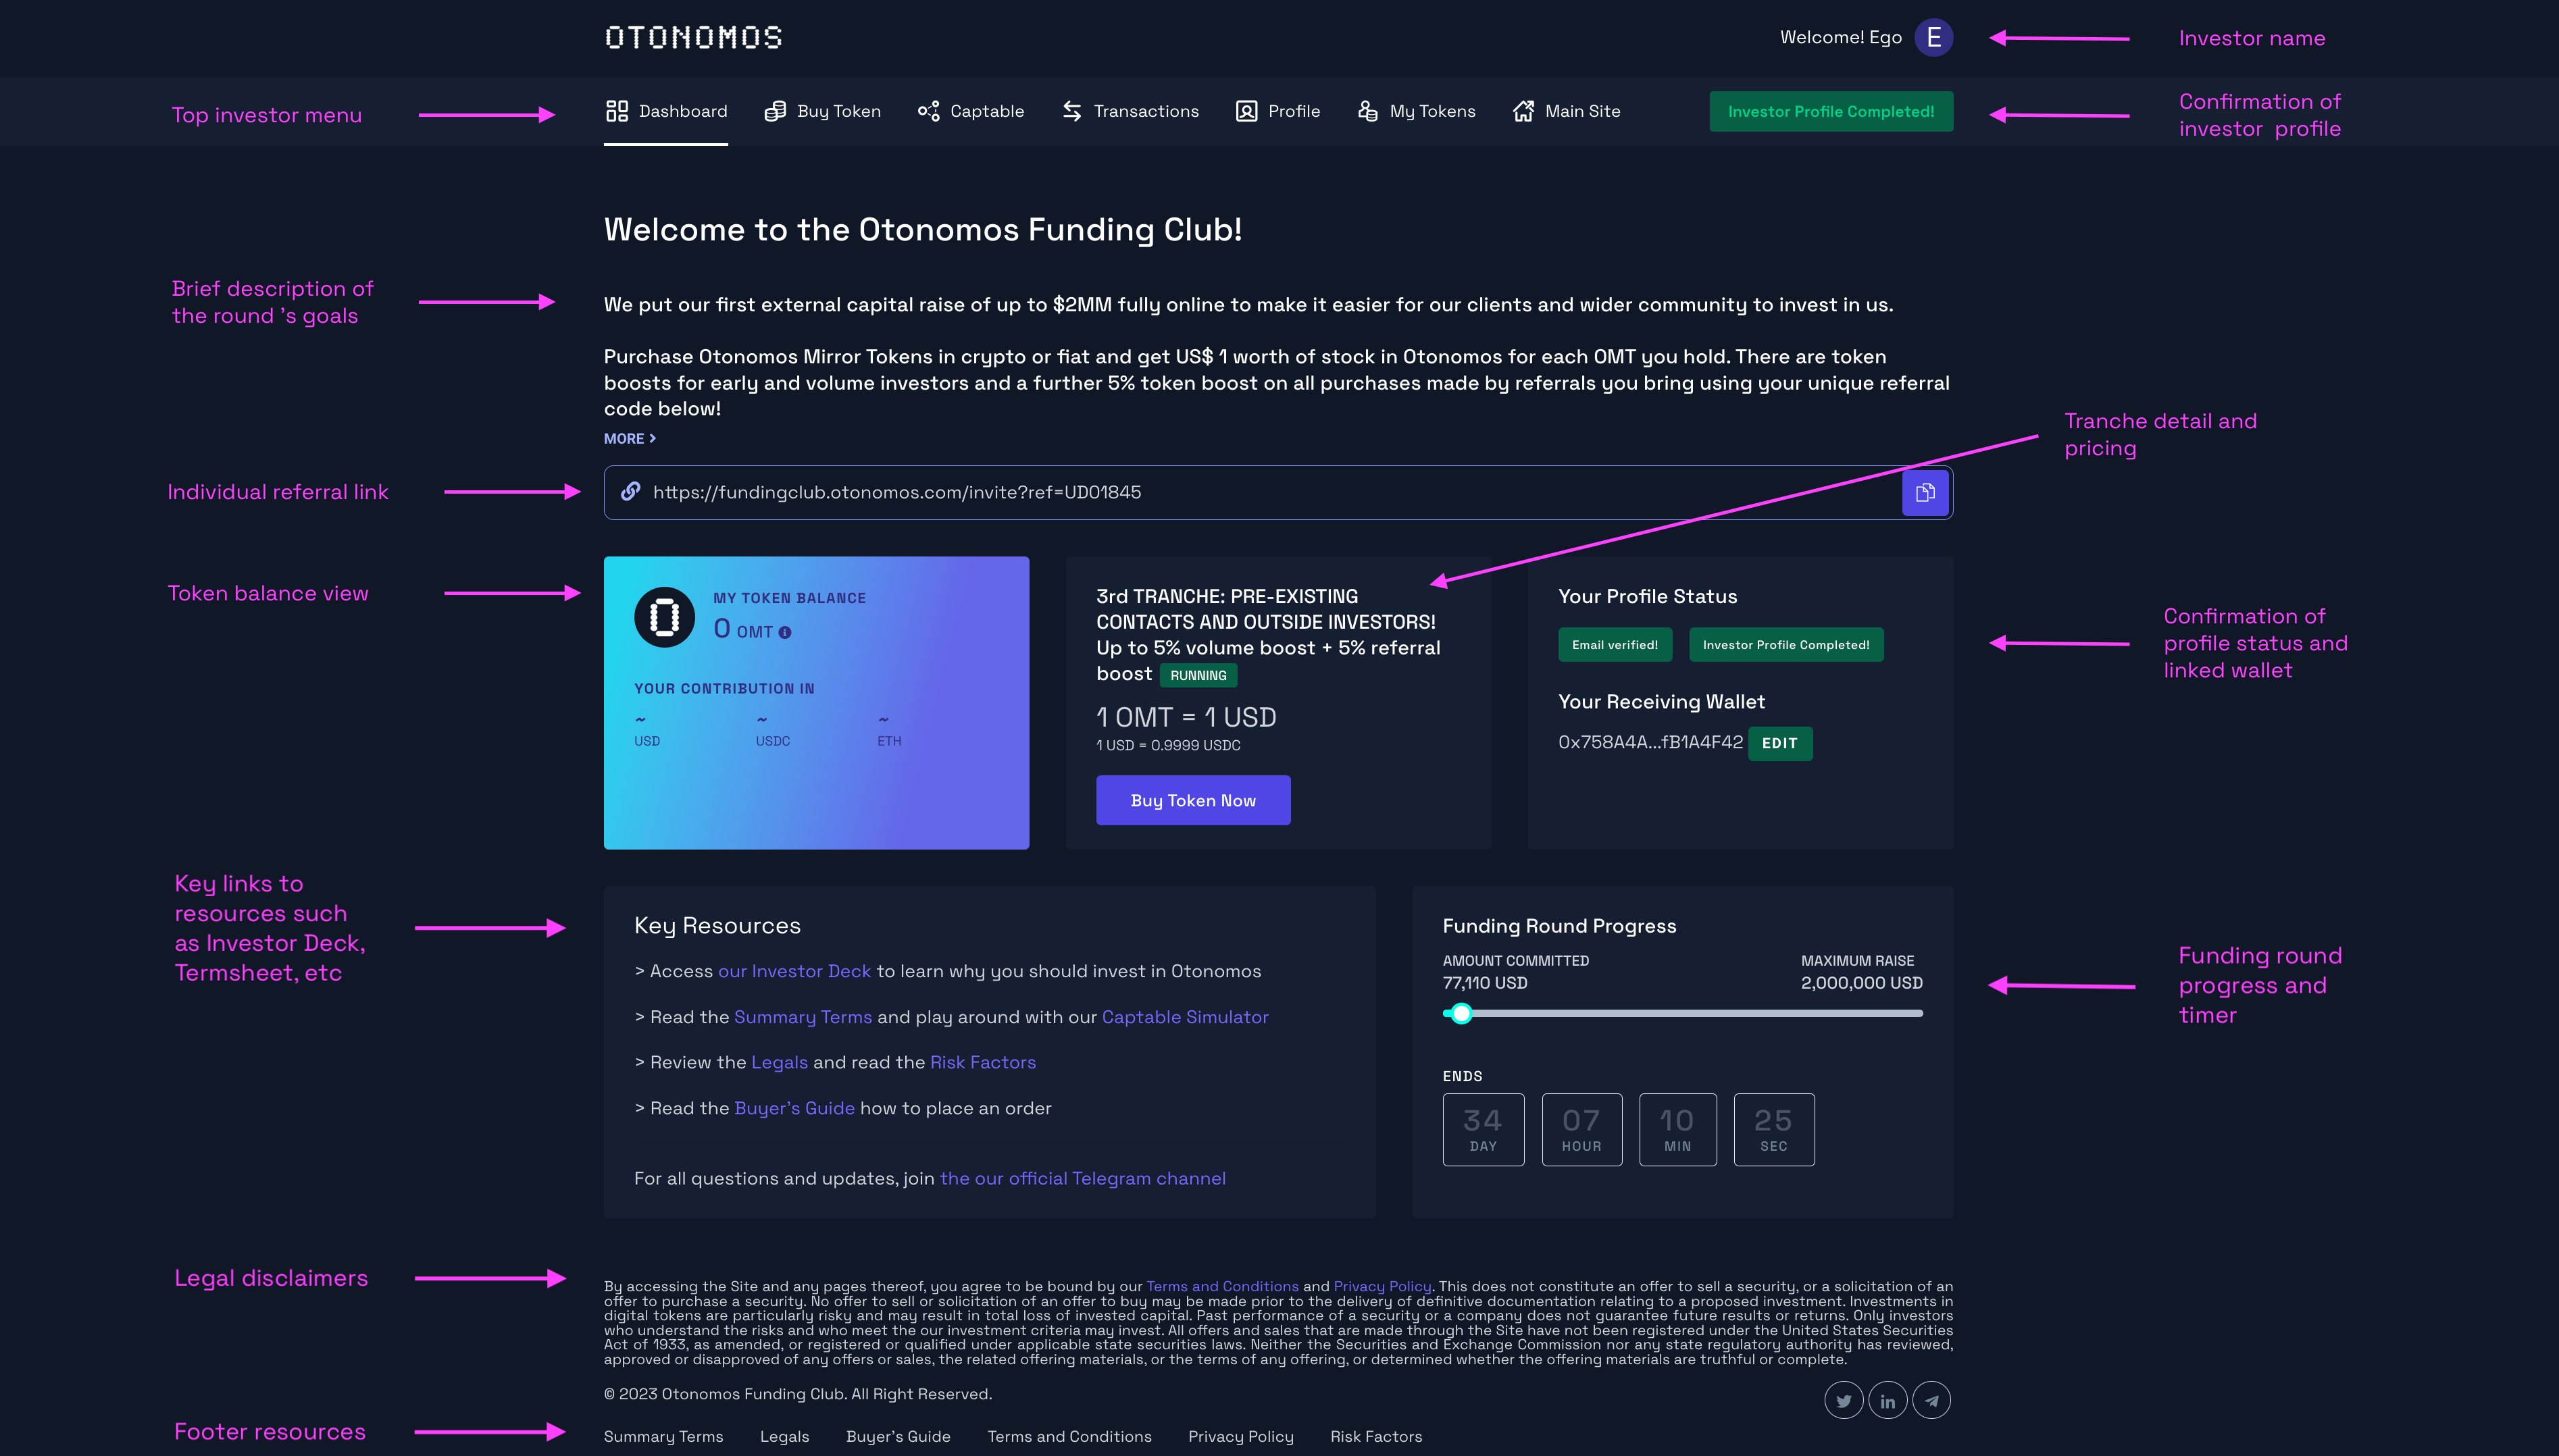Click the funding progress slider handle

click(x=1461, y=1013)
